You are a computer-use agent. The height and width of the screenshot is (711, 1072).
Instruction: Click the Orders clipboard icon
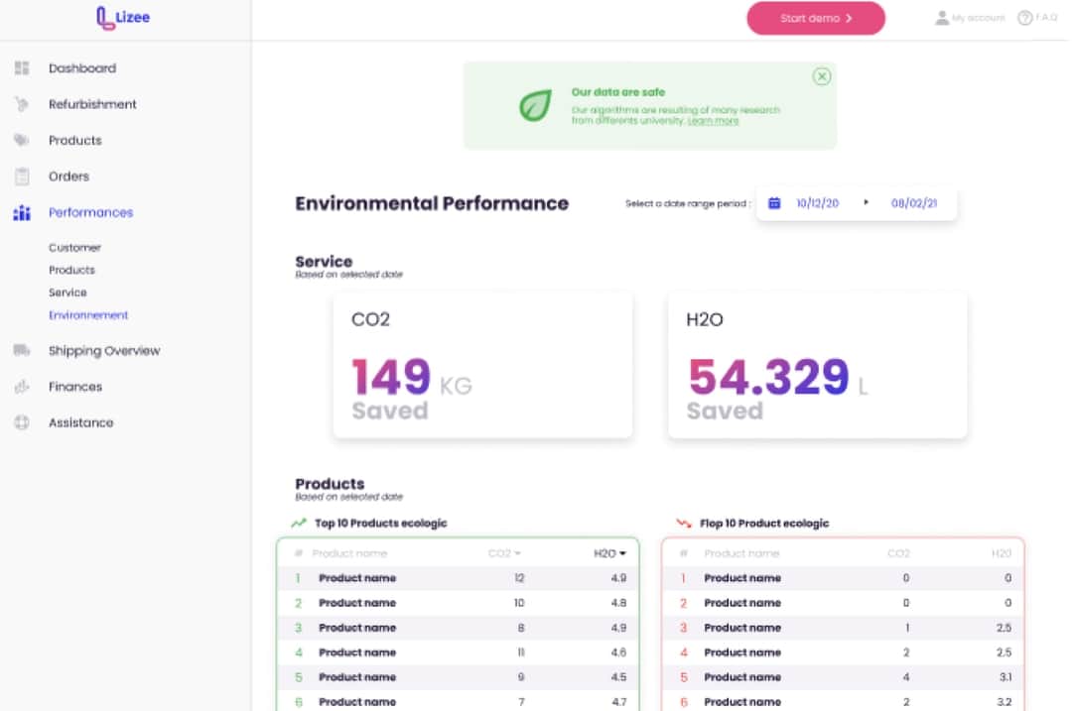coord(22,177)
